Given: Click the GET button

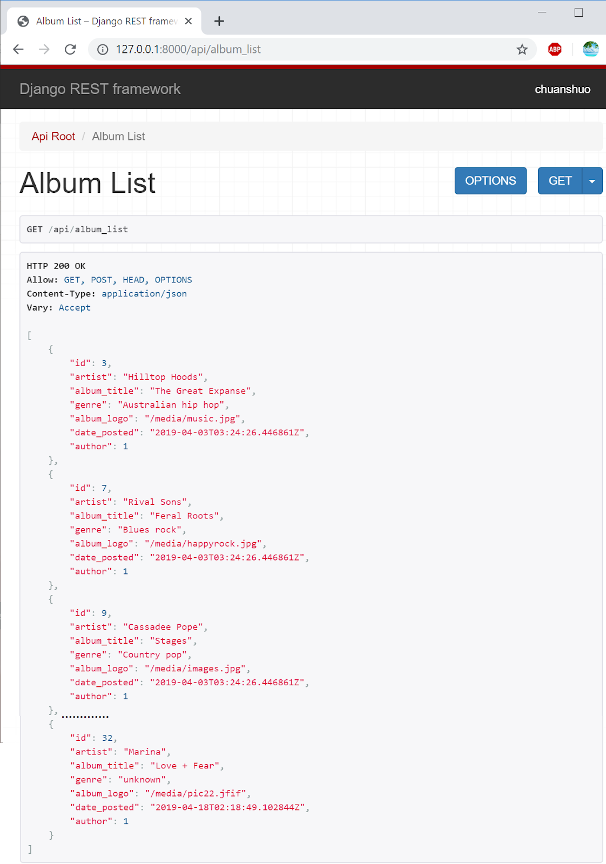Looking at the screenshot, I should pos(560,181).
